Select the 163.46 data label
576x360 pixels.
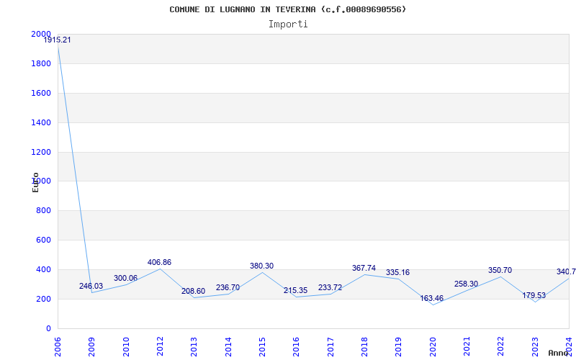(431, 298)
